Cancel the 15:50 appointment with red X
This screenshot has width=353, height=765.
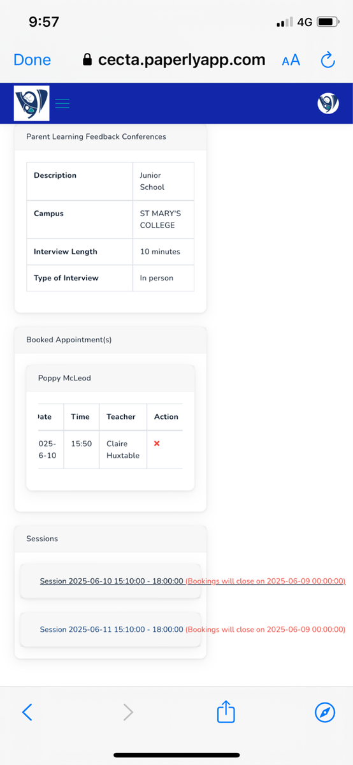click(157, 443)
